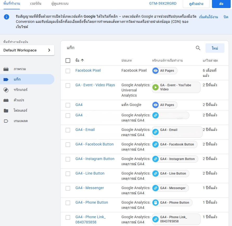This screenshot has height=226, width=232.
Task: Click the ประเภท (Type) column header
Action: [126, 60]
